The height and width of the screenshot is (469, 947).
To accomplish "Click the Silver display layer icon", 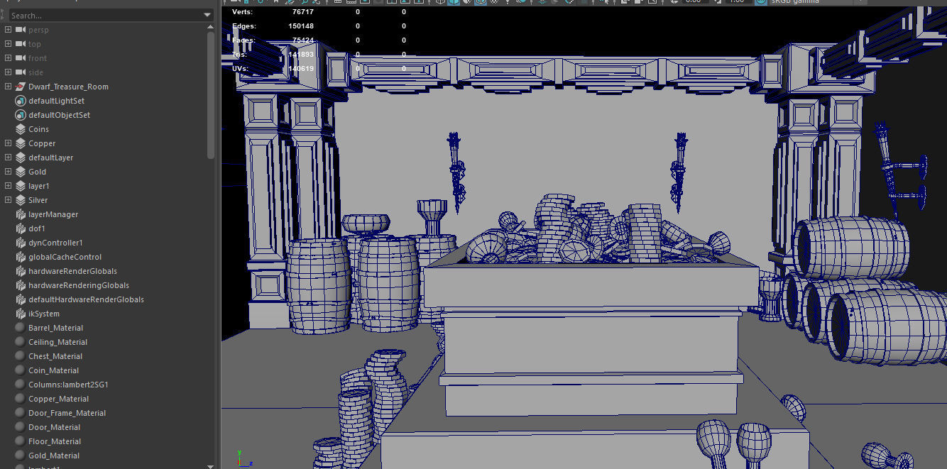I will click(x=21, y=200).
